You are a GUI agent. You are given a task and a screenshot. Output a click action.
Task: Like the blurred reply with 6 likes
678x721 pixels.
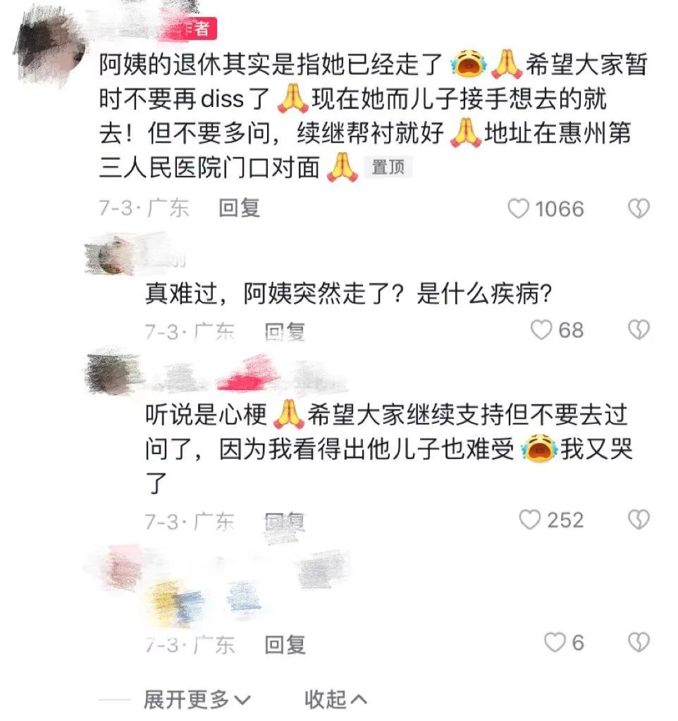[555, 642]
